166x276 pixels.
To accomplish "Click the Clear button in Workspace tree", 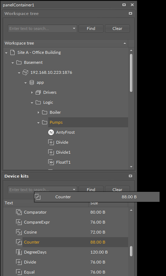I will 117,29.
